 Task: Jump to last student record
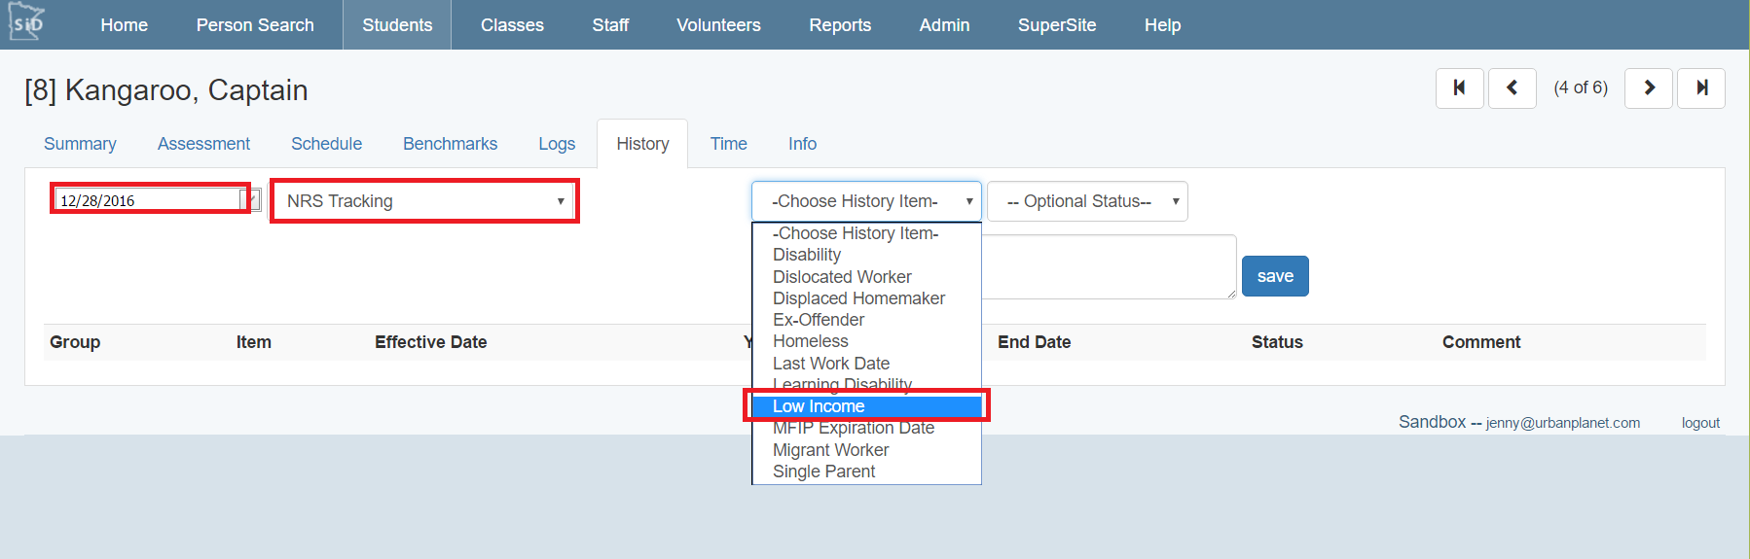pos(1700,88)
